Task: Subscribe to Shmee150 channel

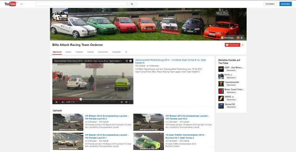Action: [x=231, y=107]
